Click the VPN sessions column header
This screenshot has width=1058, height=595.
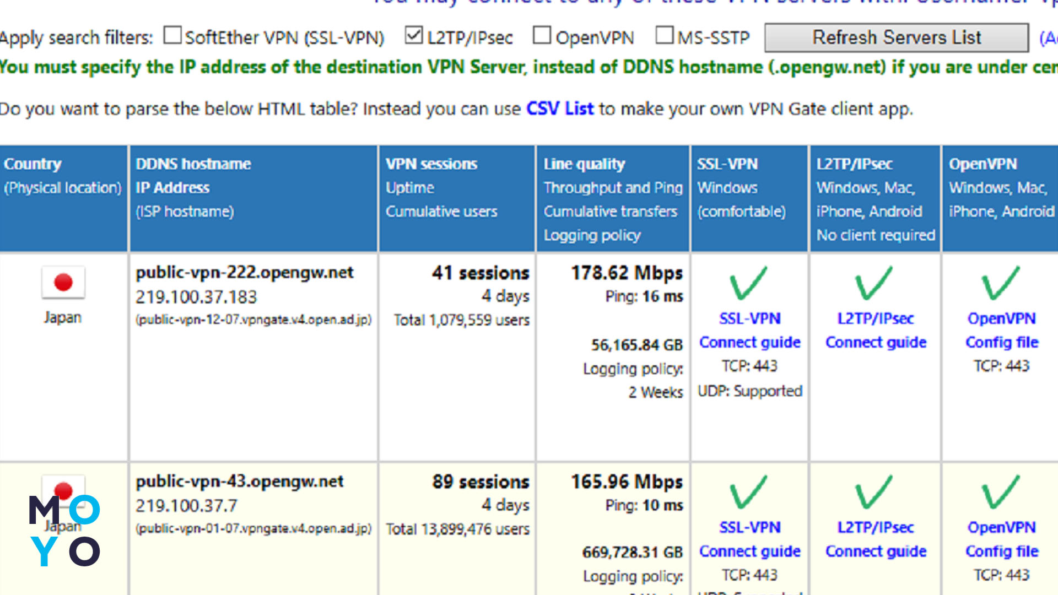(x=457, y=199)
